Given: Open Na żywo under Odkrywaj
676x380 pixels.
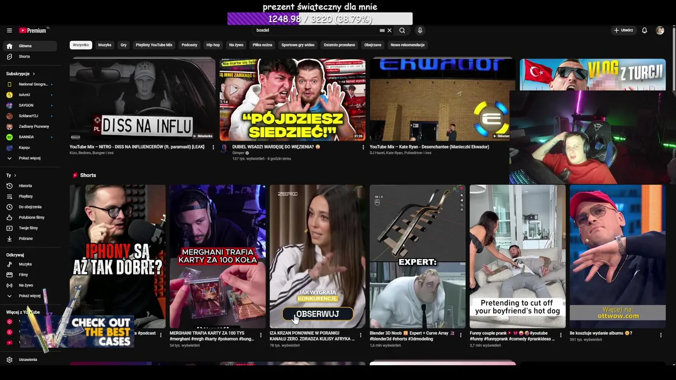Looking at the screenshot, I should (30, 285).
